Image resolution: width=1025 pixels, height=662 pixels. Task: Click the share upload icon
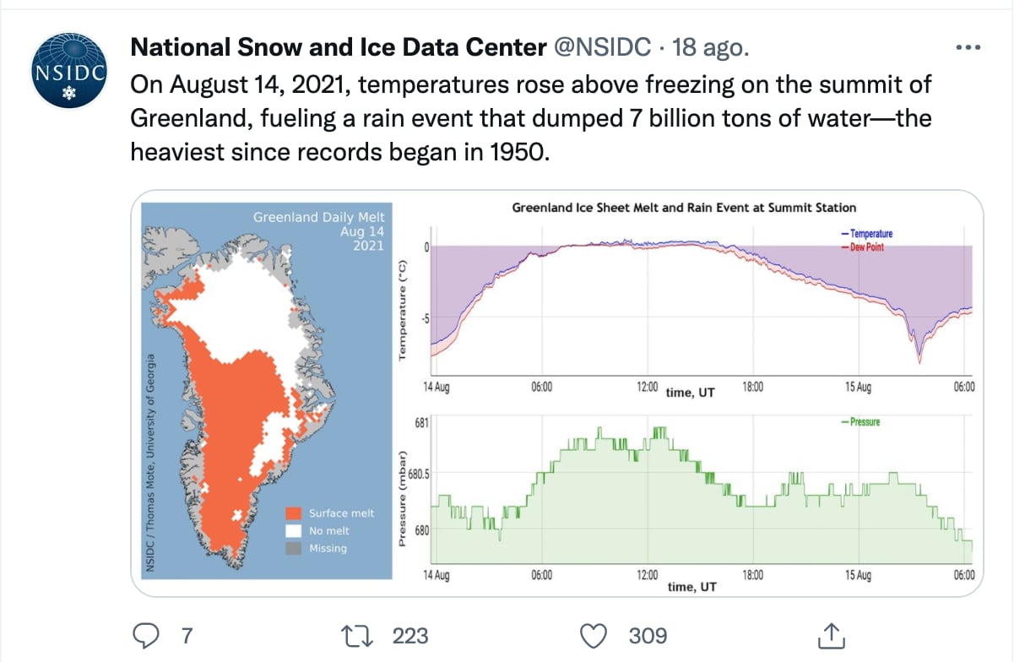click(830, 634)
